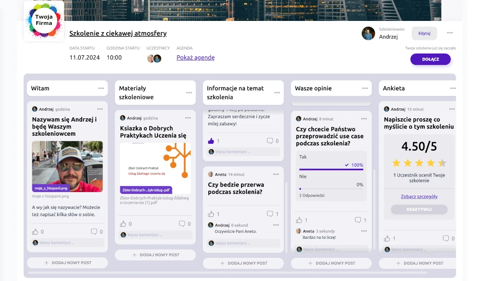This screenshot has width=483, height=281.
Task: Click comment field under the Ankieta survey post
Action: coord(419,249)
